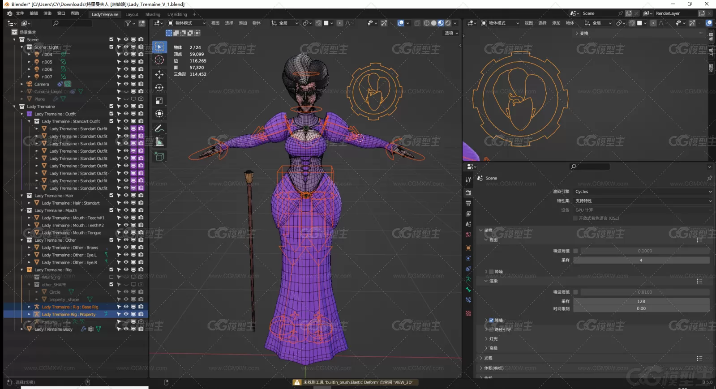Select the Add Cube tool

click(159, 156)
